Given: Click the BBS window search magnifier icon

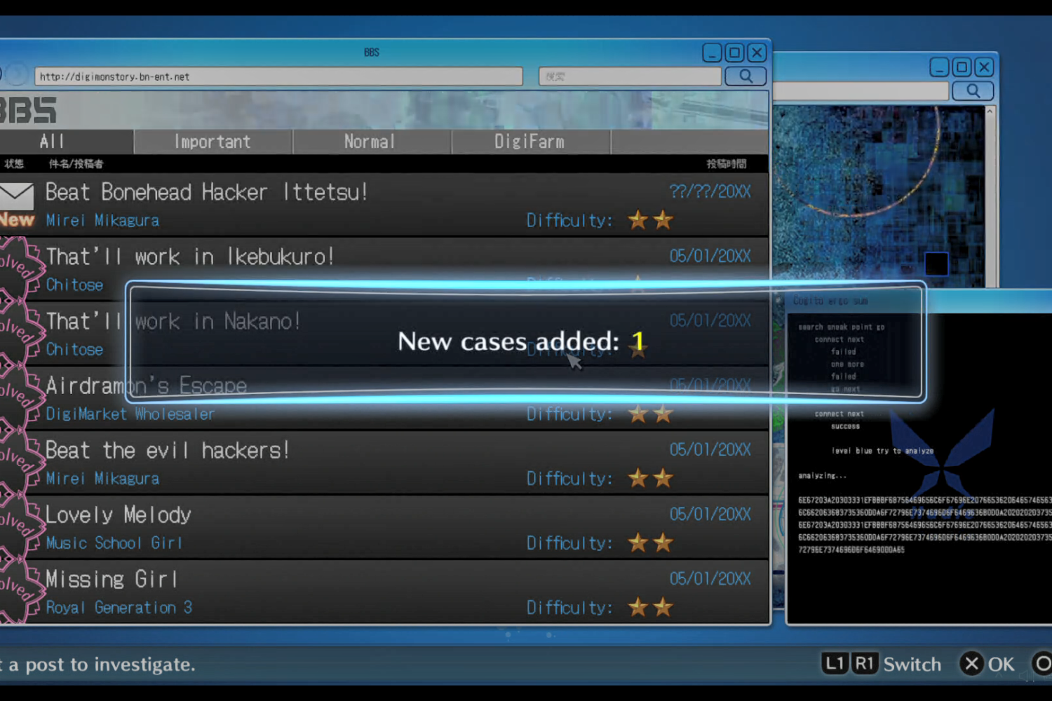Looking at the screenshot, I should 745,76.
